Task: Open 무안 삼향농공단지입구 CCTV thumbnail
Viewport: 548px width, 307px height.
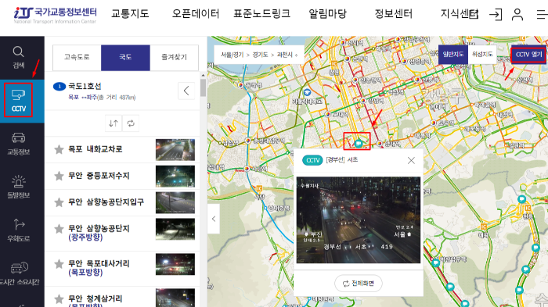Action: (175, 202)
